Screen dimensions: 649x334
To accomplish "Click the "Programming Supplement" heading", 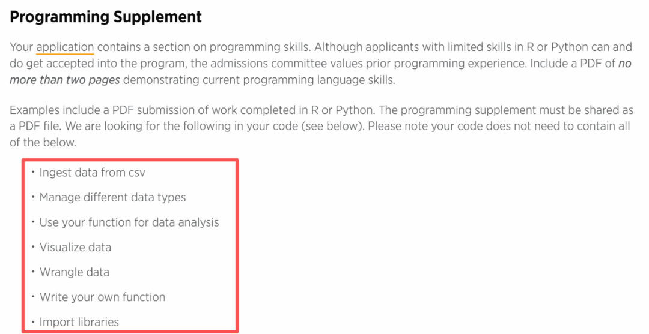I will (106, 17).
